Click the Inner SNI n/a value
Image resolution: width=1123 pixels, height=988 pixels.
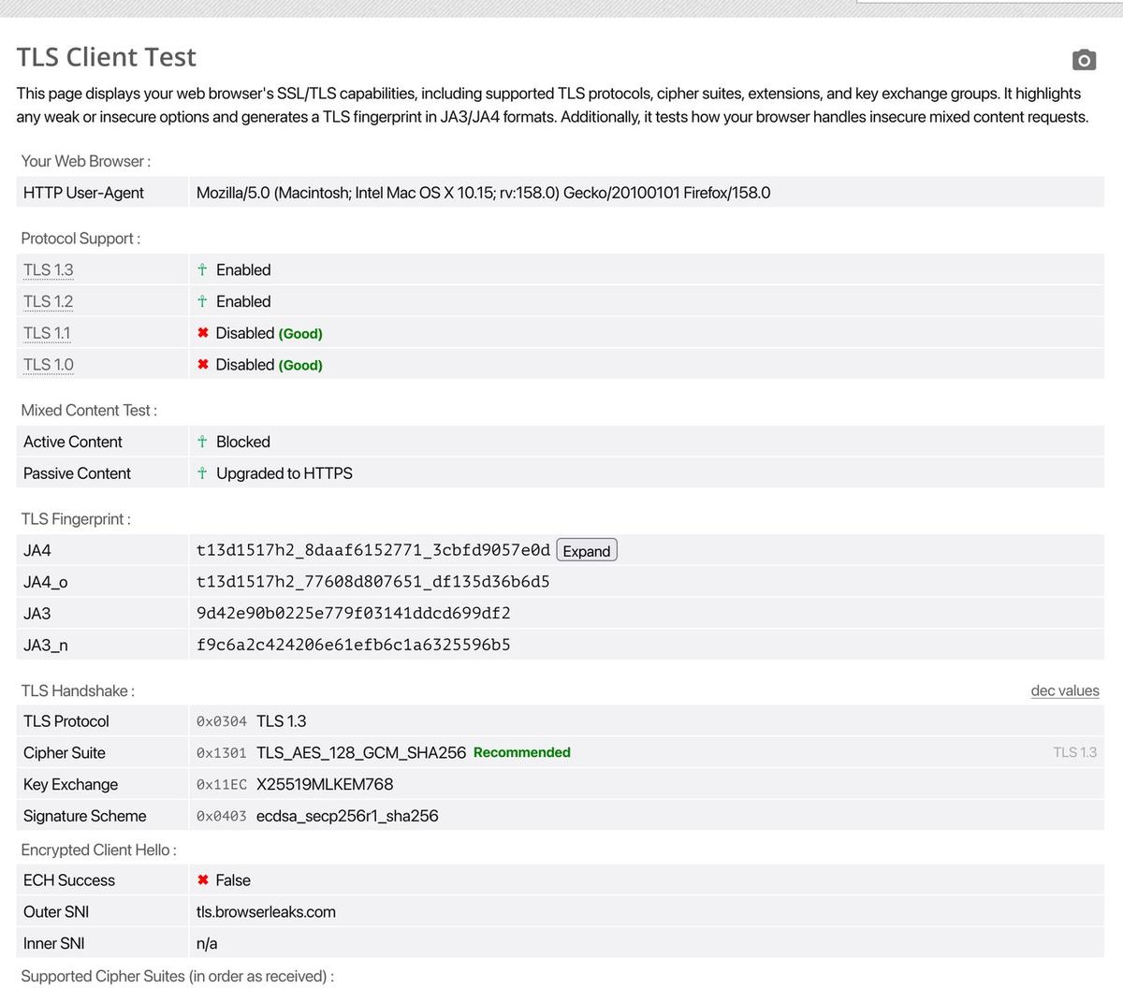pyautogui.click(x=207, y=944)
